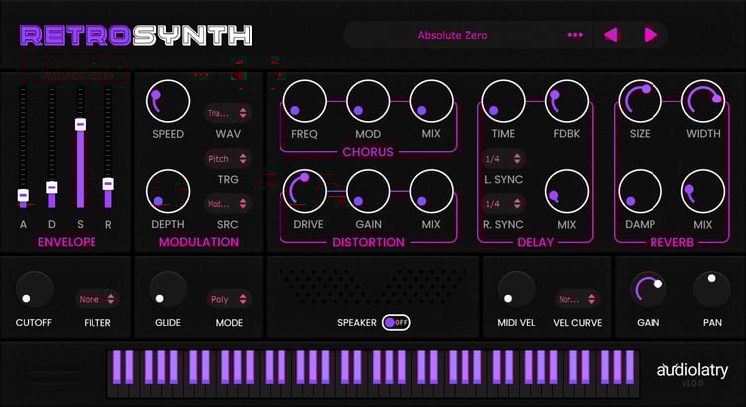Click the Sustain envelope slider handle

coord(80,124)
